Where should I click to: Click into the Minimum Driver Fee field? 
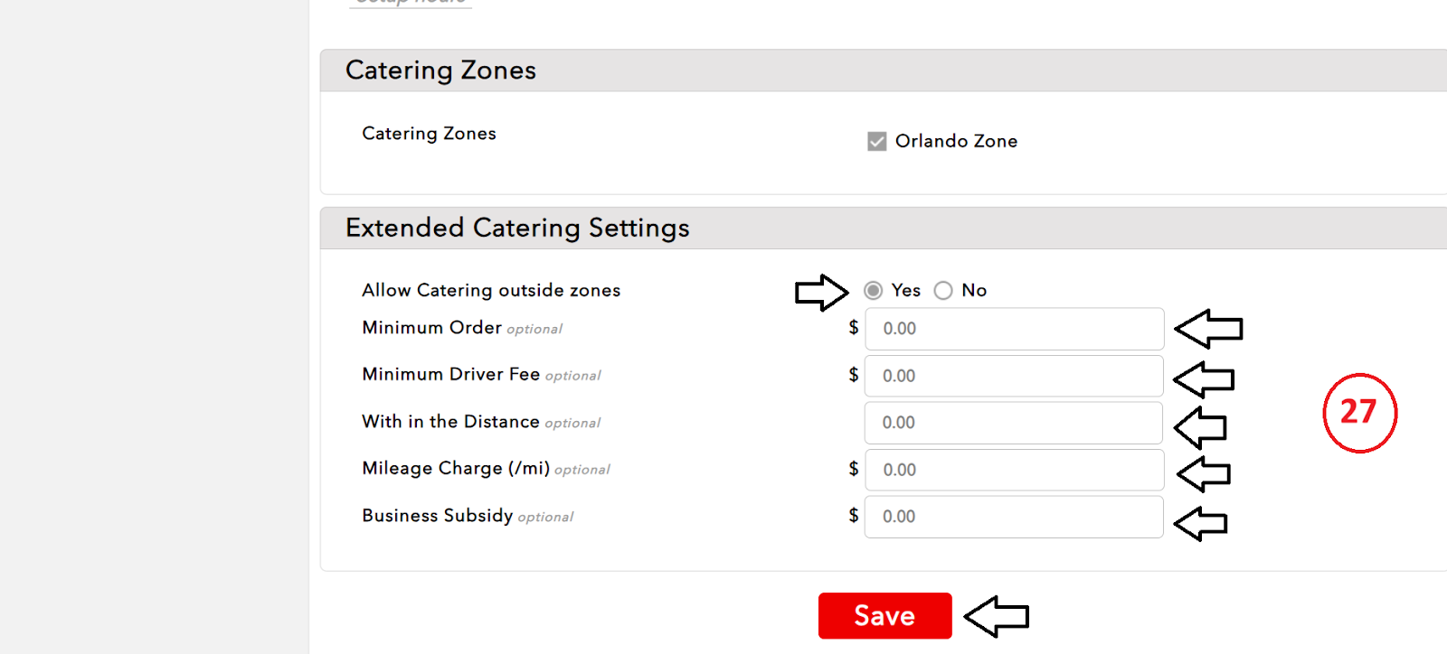(1014, 376)
